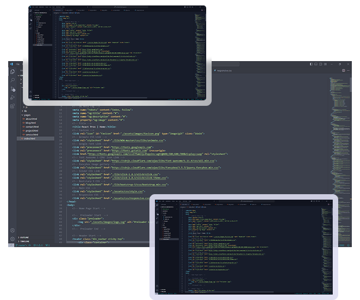Open the Explorer icon in the activity bar
The width and height of the screenshot is (360, 300).
pyautogui.click(x=12, y=71)
